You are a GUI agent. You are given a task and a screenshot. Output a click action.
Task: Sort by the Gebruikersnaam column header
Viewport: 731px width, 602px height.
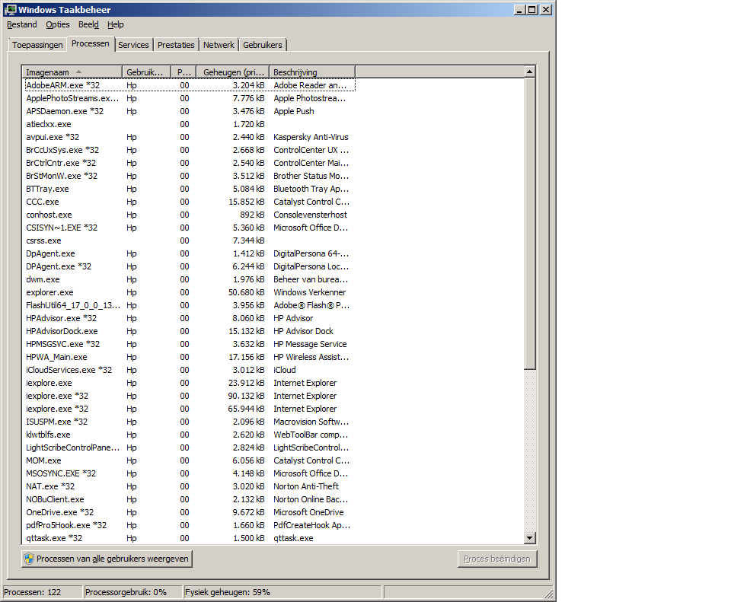pos(147,72)
